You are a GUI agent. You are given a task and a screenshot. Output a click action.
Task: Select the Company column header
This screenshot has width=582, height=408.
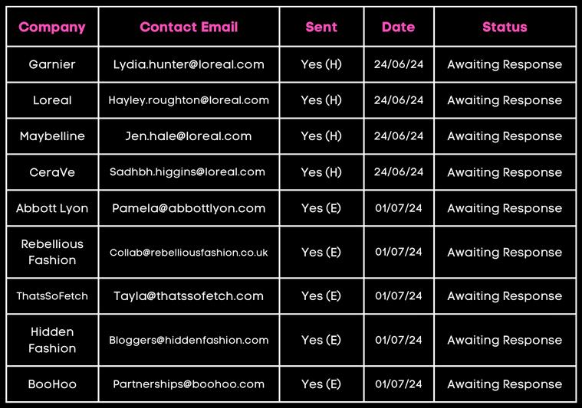[52, 27]
